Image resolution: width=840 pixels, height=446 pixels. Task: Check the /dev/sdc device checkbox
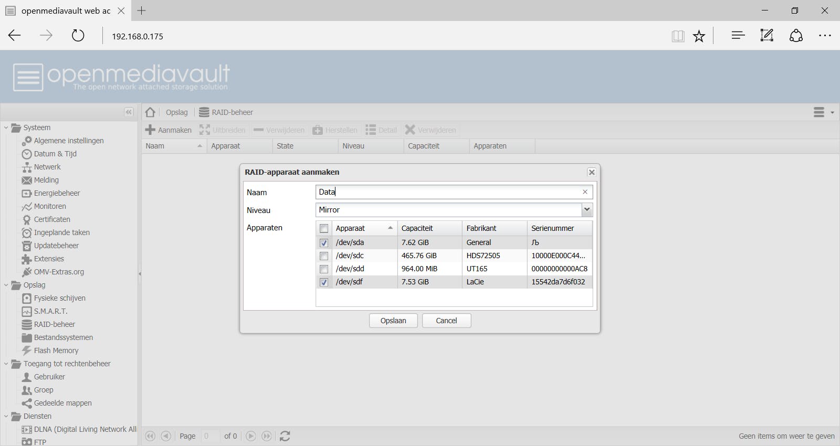click(324, 256)
